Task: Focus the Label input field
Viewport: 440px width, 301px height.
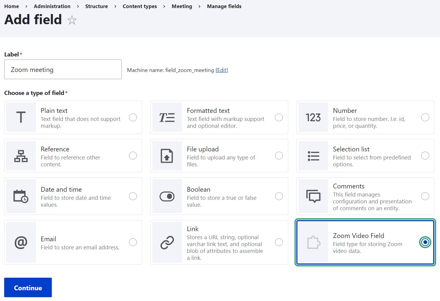Action: click(63, 69)
